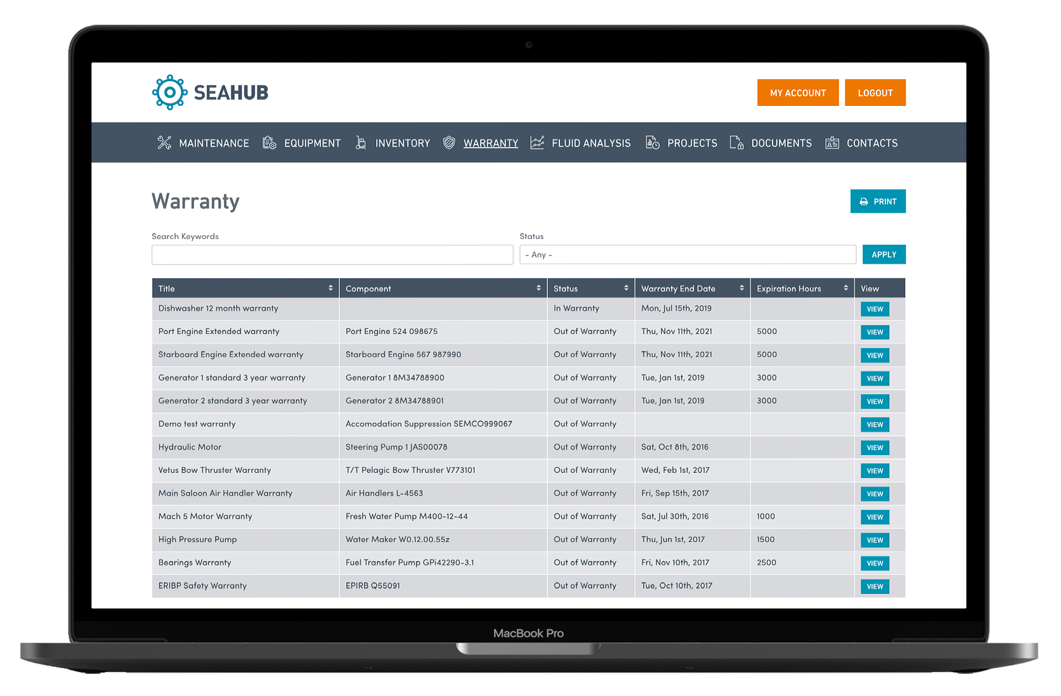View the Demo test warranty
1061x696 pixels.
(x=875, y=425)
